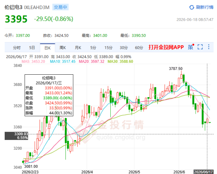Toggle fullscreen chart icon
This screenshot has width=217, height=174.
[200, 47]
